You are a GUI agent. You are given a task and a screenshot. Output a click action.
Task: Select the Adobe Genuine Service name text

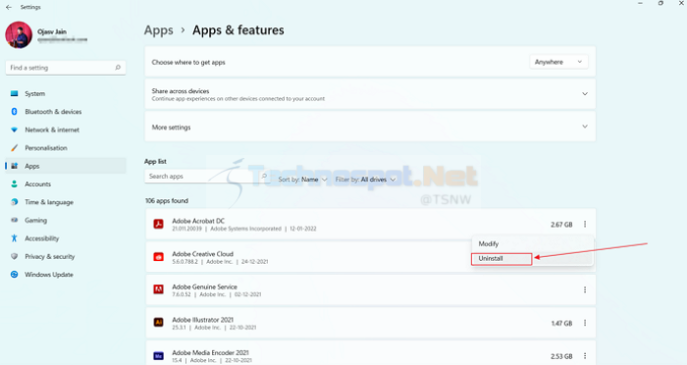coord(204,287)
